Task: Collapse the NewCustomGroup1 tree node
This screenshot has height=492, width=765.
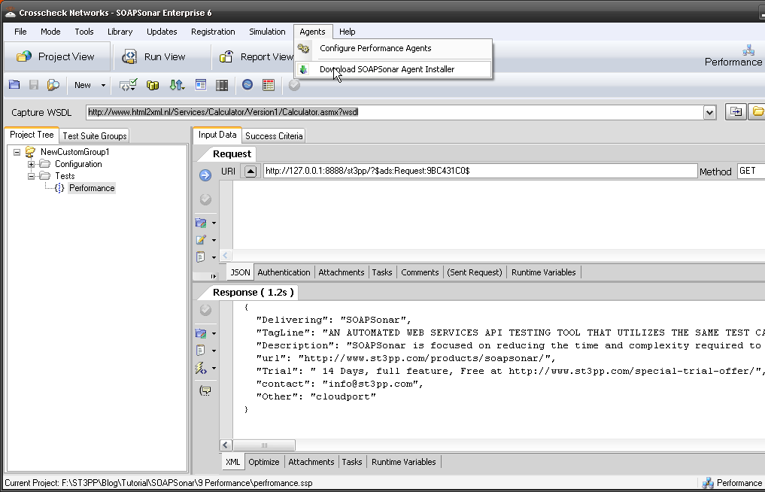Action: click(x=17, y=152)
